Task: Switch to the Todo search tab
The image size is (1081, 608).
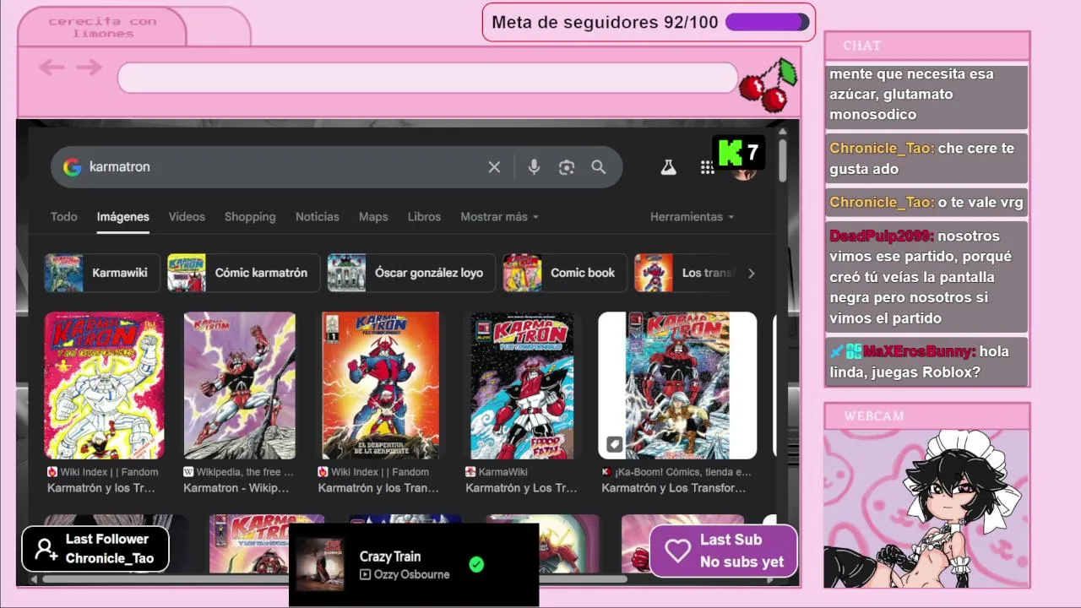Action: click(x=64, y=217)
